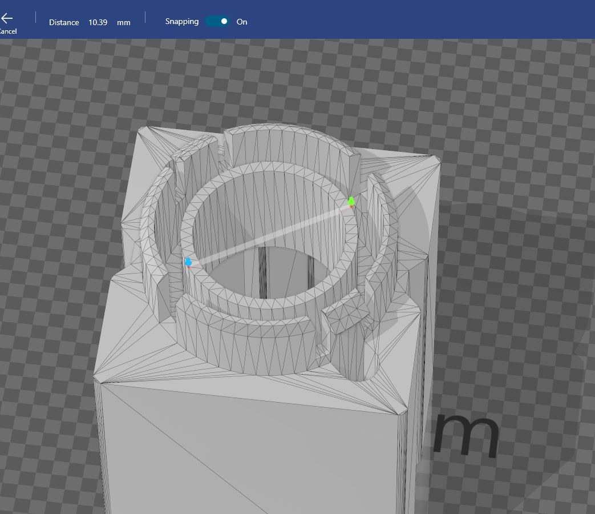Select the blue measurement endpoint marker
Screen dimensions: 595x514
pos(189,262)
